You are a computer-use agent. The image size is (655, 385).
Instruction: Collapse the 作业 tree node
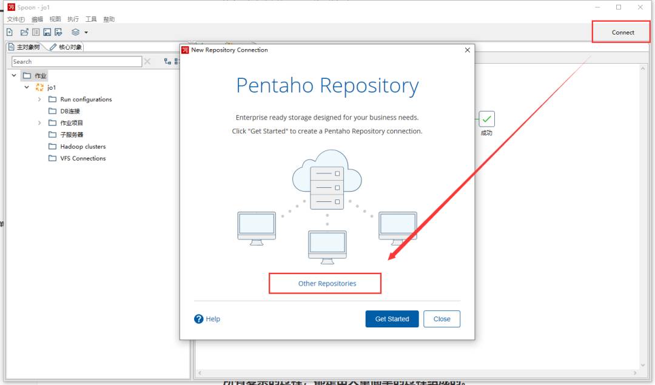(x=14, y=76)
